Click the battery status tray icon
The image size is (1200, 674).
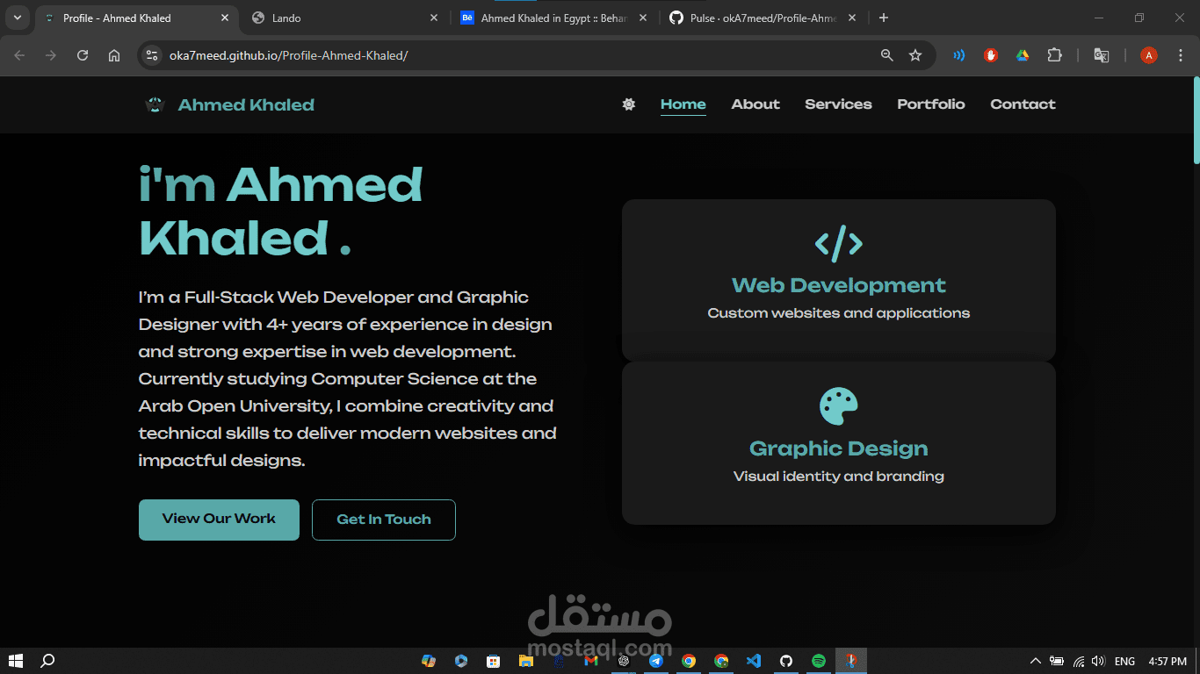(x=1057, y=661)
